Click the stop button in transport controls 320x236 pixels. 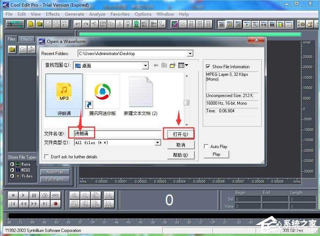pos(12,196)
